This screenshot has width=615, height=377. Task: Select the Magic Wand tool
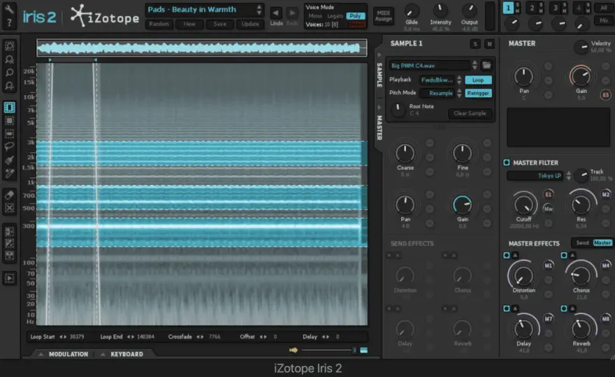pyautogui.click(x=9, y=173)
